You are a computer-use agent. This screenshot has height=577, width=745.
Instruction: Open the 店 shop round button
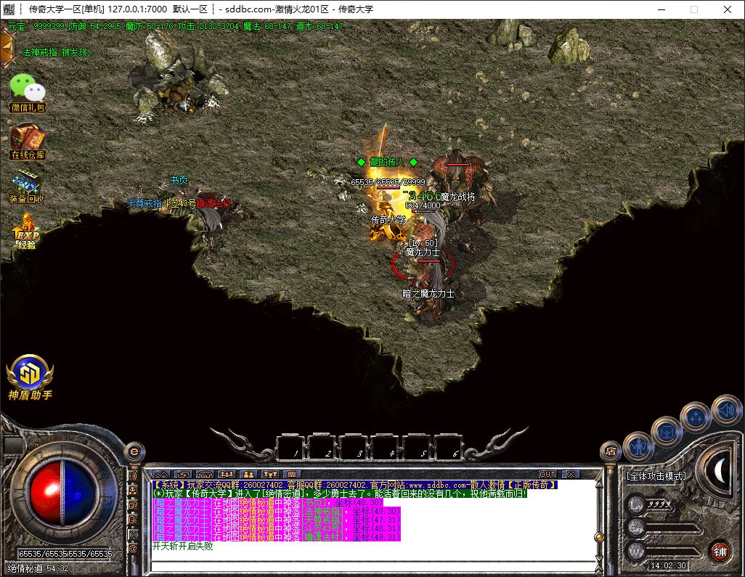click(611, 450)
